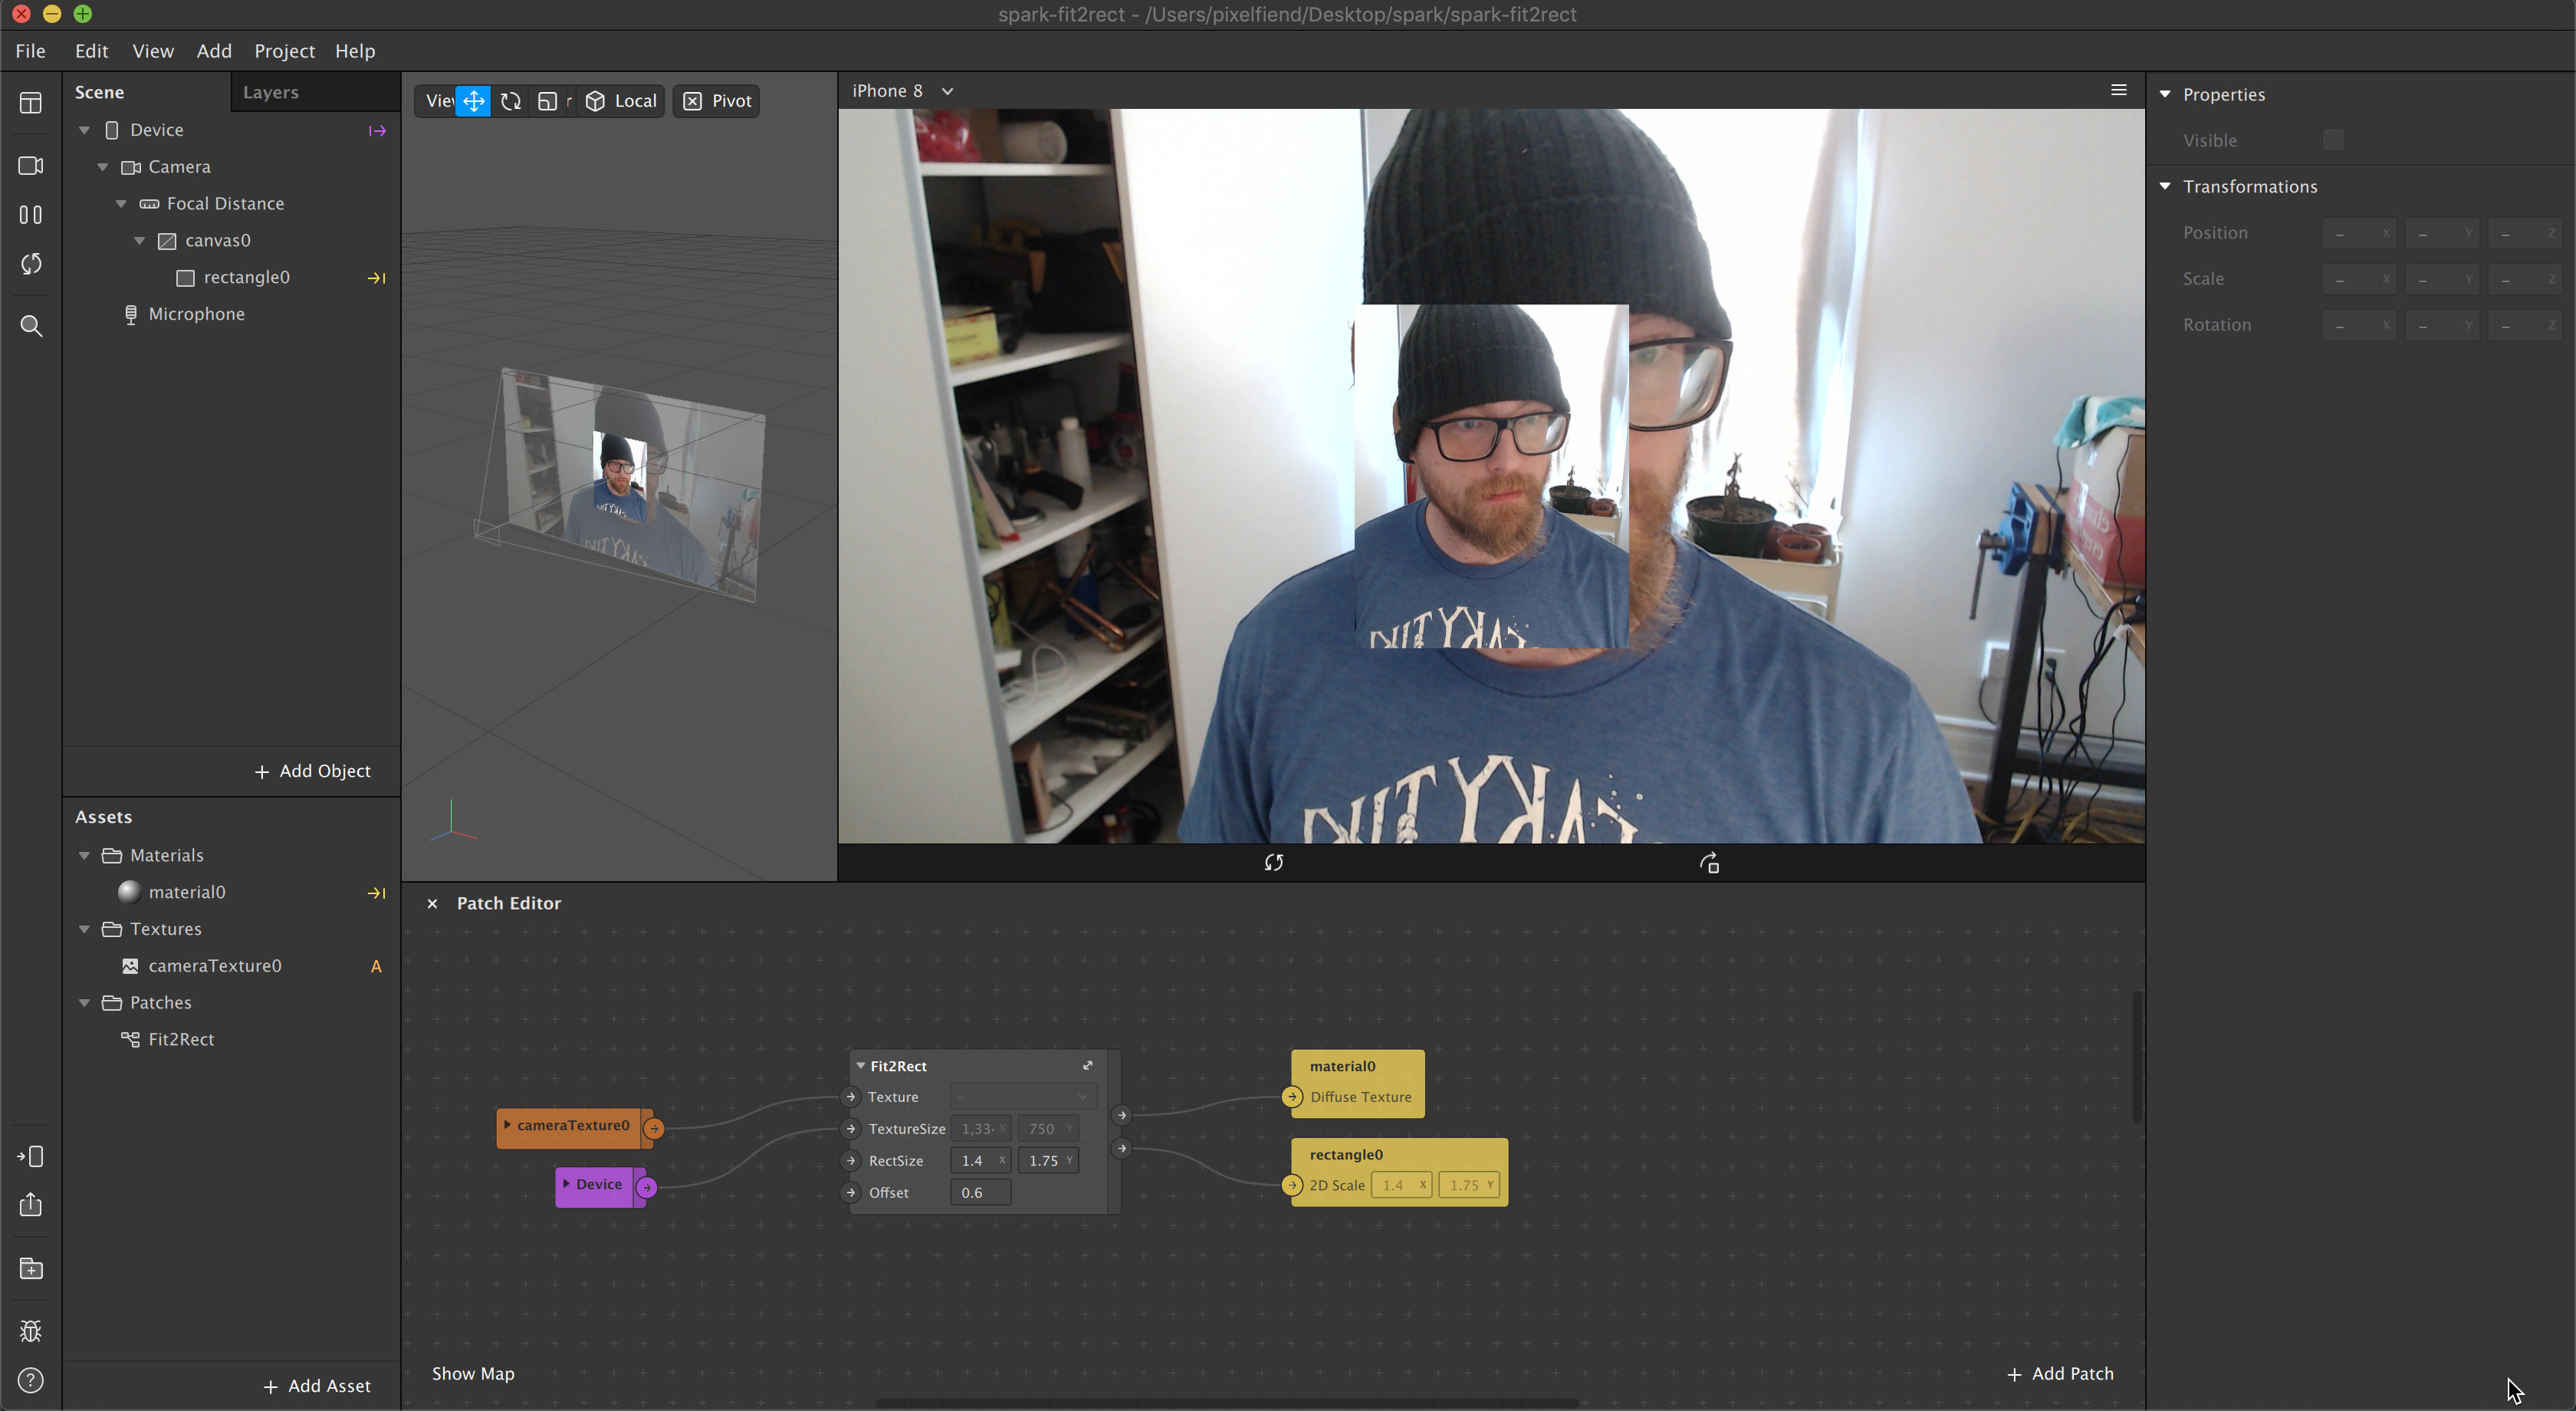Open Test on Device from the lower sidebar
2576x1411 pixels.
click(x=31, y=1156)
